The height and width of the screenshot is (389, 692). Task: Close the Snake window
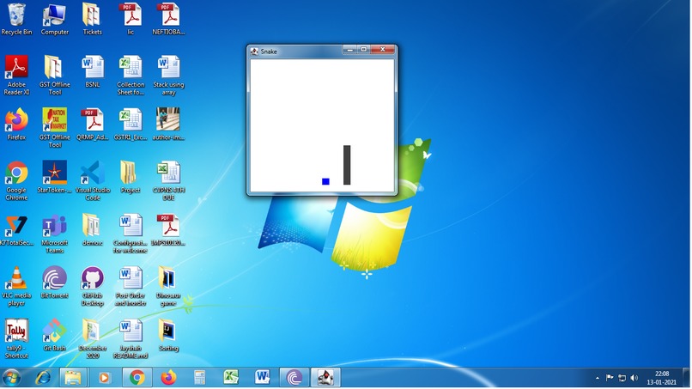pos(383,50)
